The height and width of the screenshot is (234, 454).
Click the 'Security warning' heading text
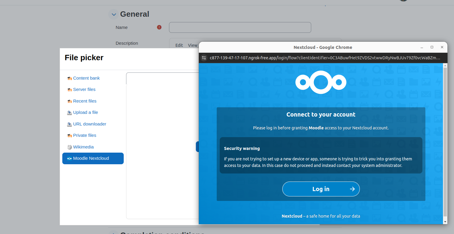pos(242,148)
